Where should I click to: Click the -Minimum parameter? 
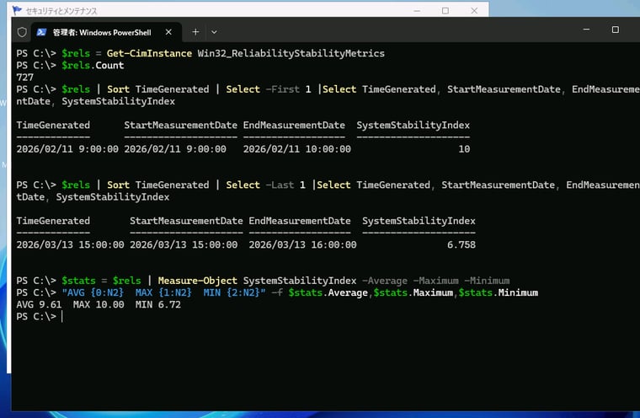coord(487,281)
